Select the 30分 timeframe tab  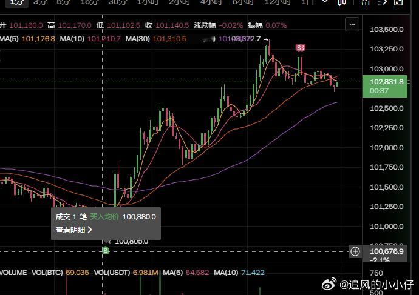tap(118, 2)
